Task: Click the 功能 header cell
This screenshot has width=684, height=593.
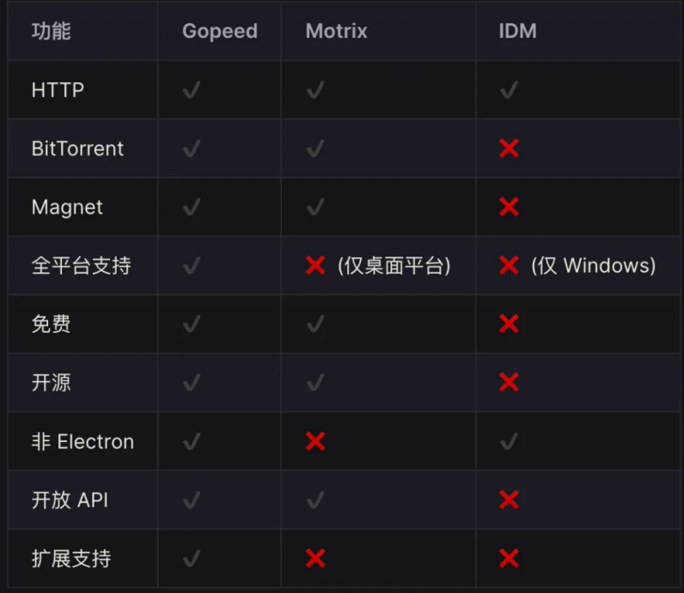Action: pyautogui.click(x=51, y=32)
